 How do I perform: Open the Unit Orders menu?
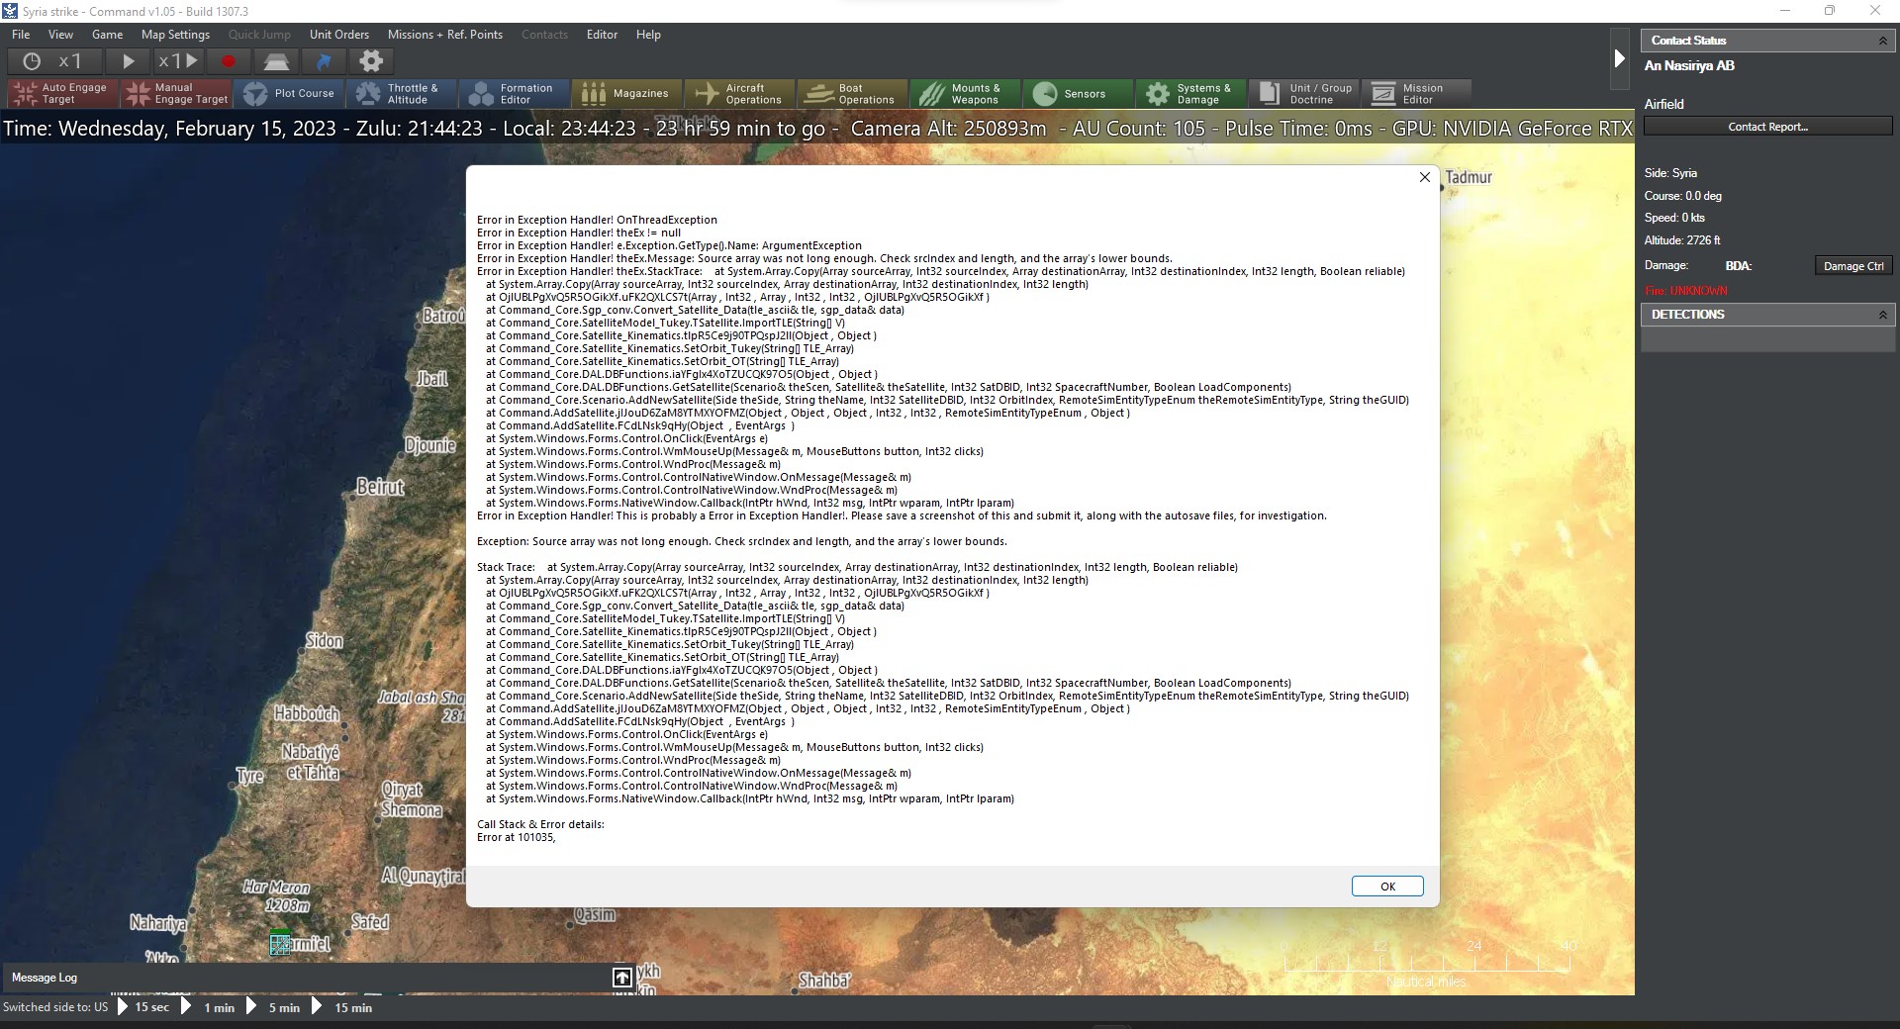click(338, 35)
